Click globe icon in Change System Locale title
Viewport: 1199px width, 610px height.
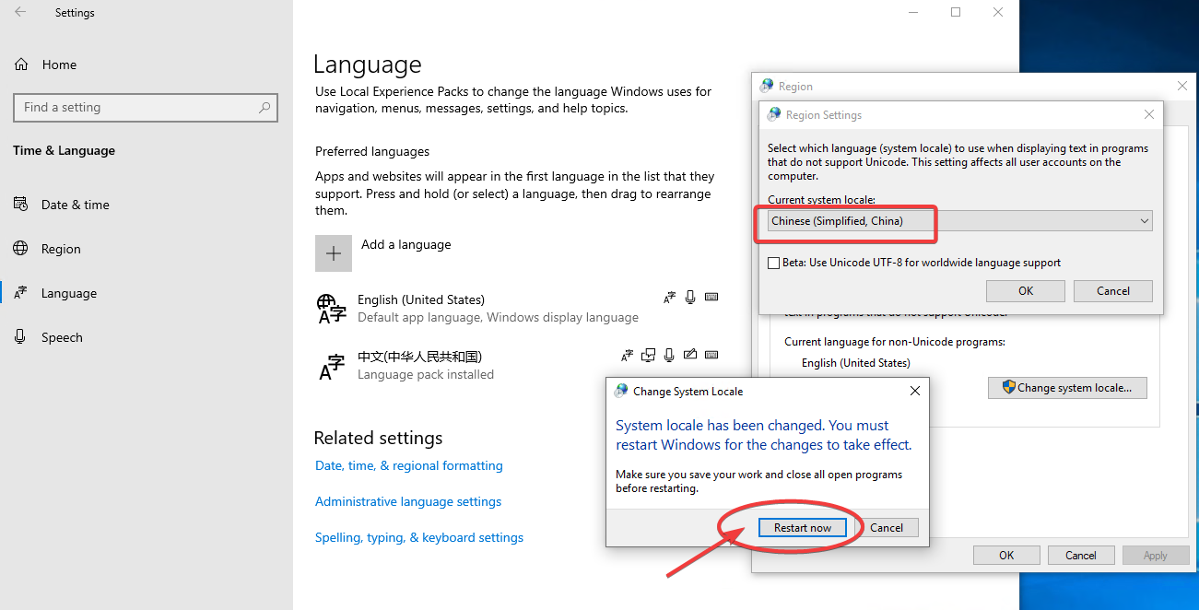coord(621,391)
